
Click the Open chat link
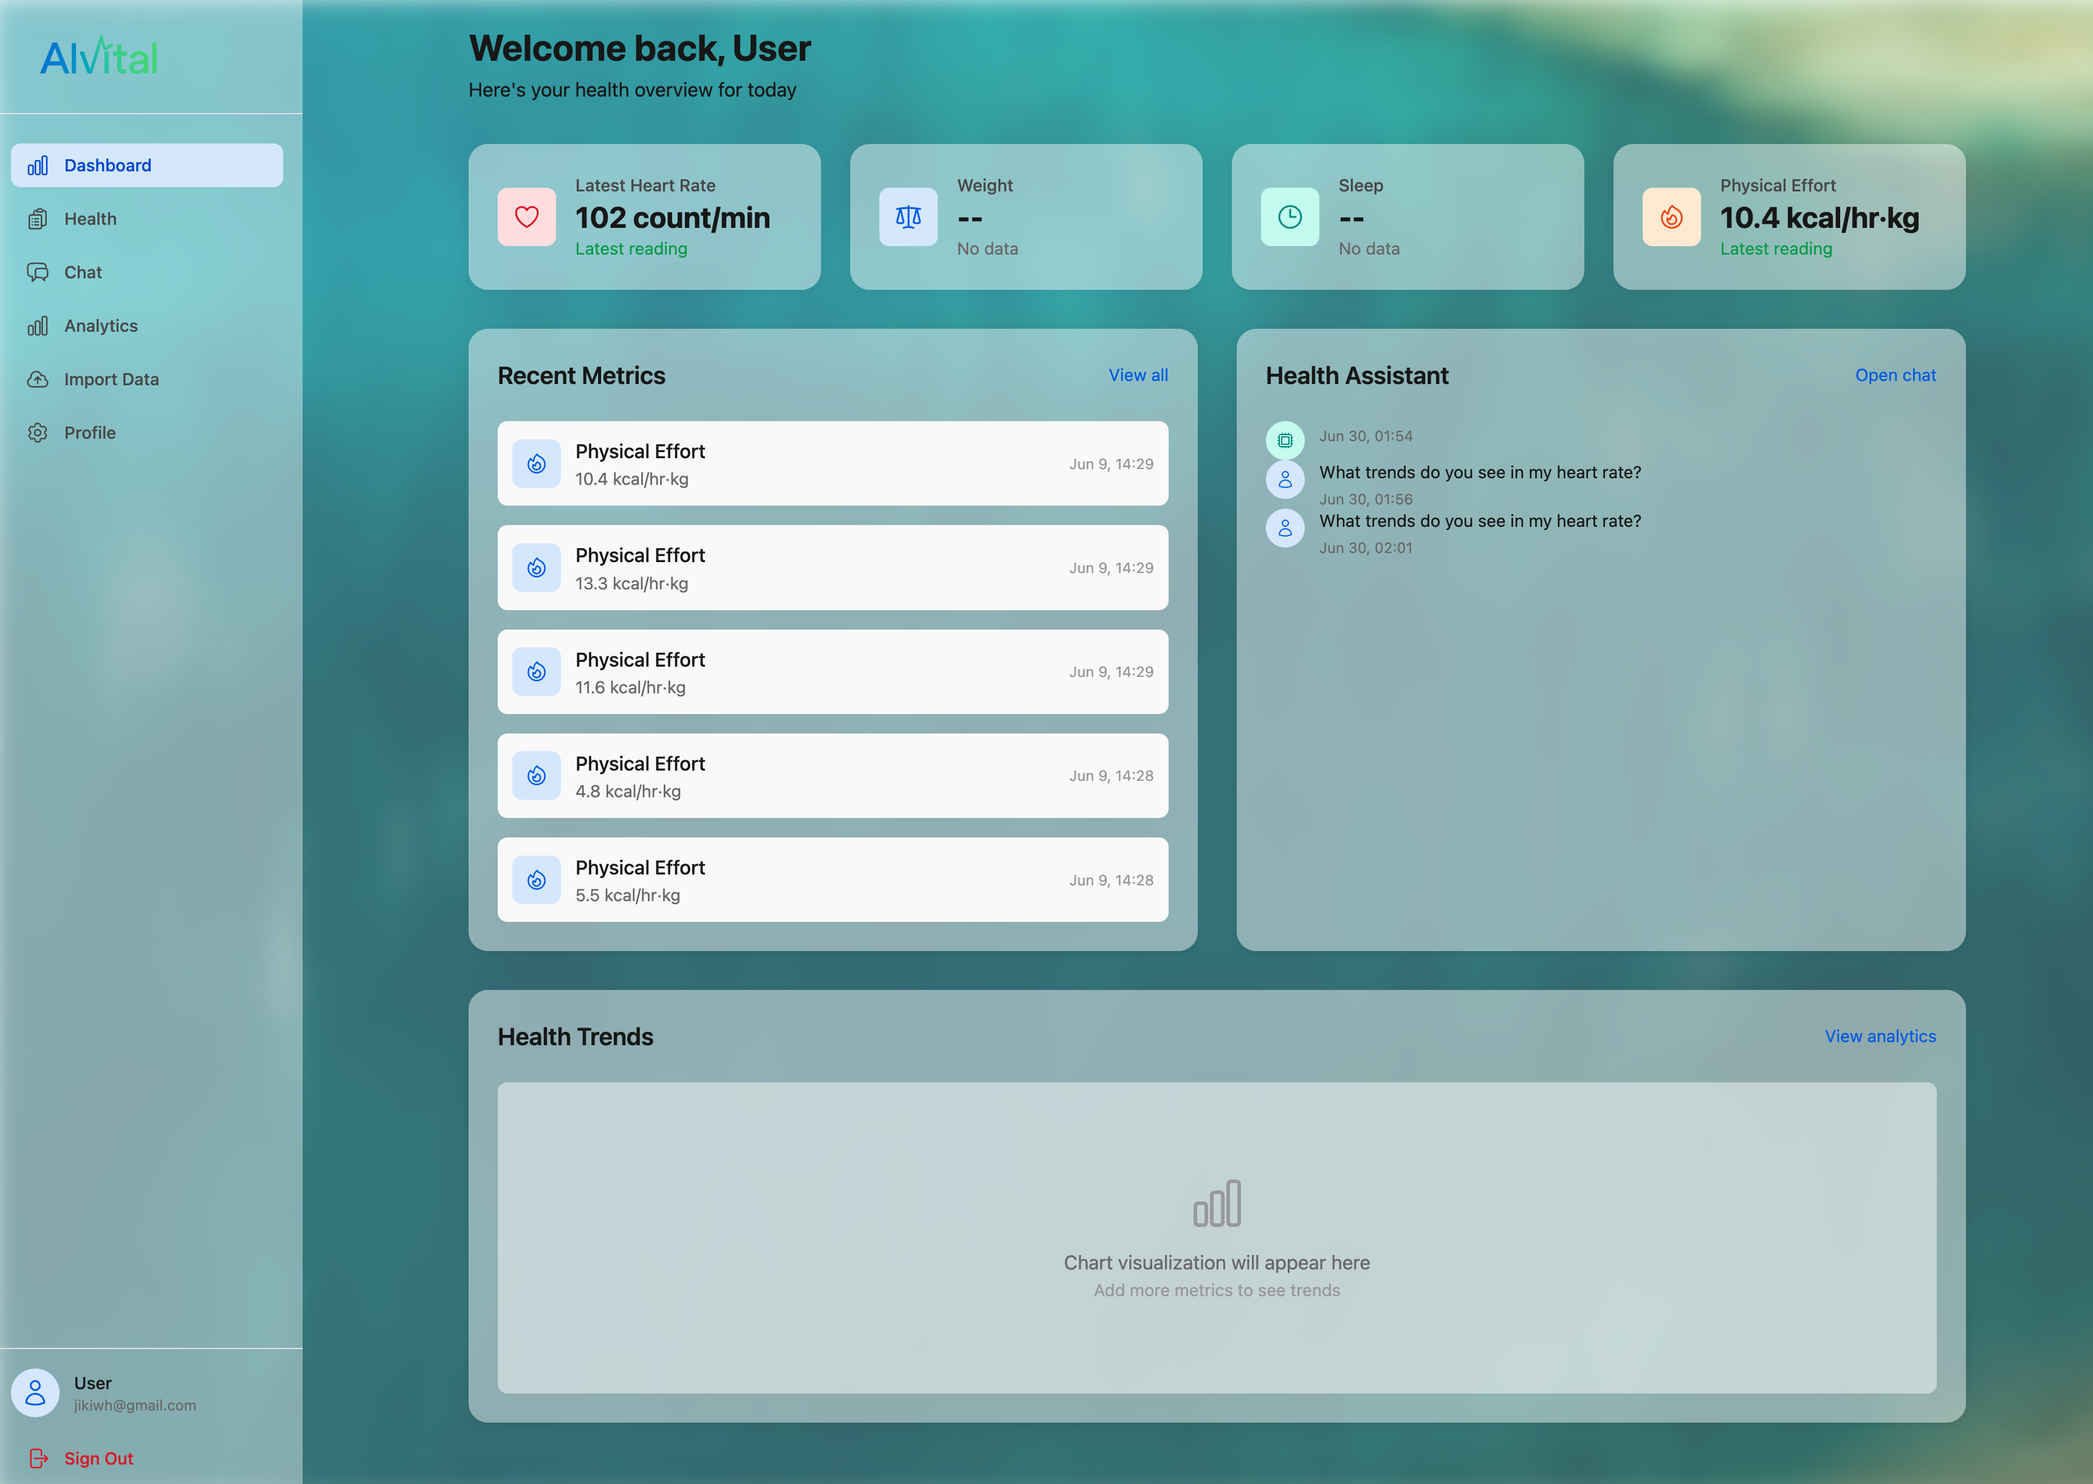pos(1895,375)
